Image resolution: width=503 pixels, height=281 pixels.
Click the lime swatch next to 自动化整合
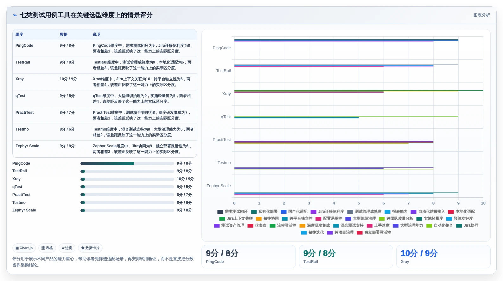point(429,226)
